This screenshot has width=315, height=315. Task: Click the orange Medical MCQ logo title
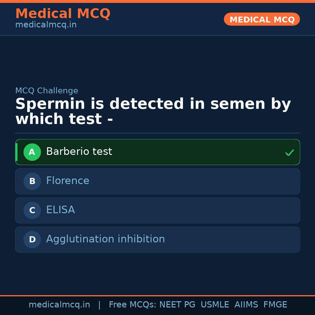click(63, 14)
